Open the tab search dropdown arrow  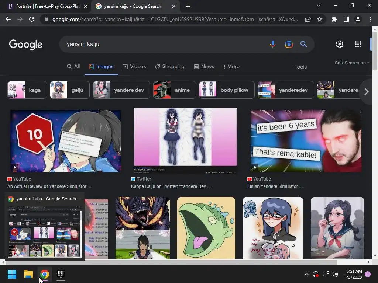tap(319, 5)
